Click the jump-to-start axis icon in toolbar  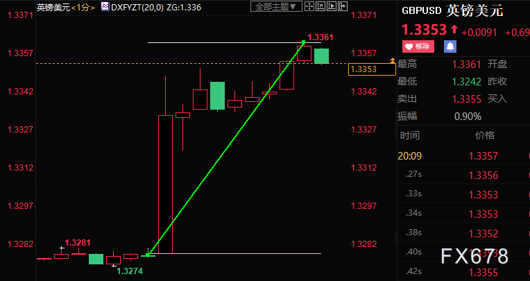tap(320, 6)
